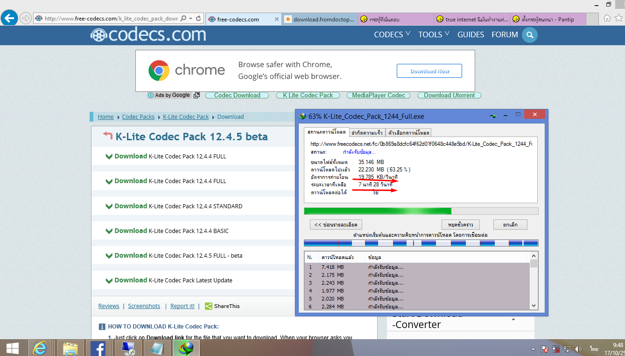This screenshot has width=625, height=356.
Task: Switch to the download.fromdoctop browser tab
Action: pos(320,19)
